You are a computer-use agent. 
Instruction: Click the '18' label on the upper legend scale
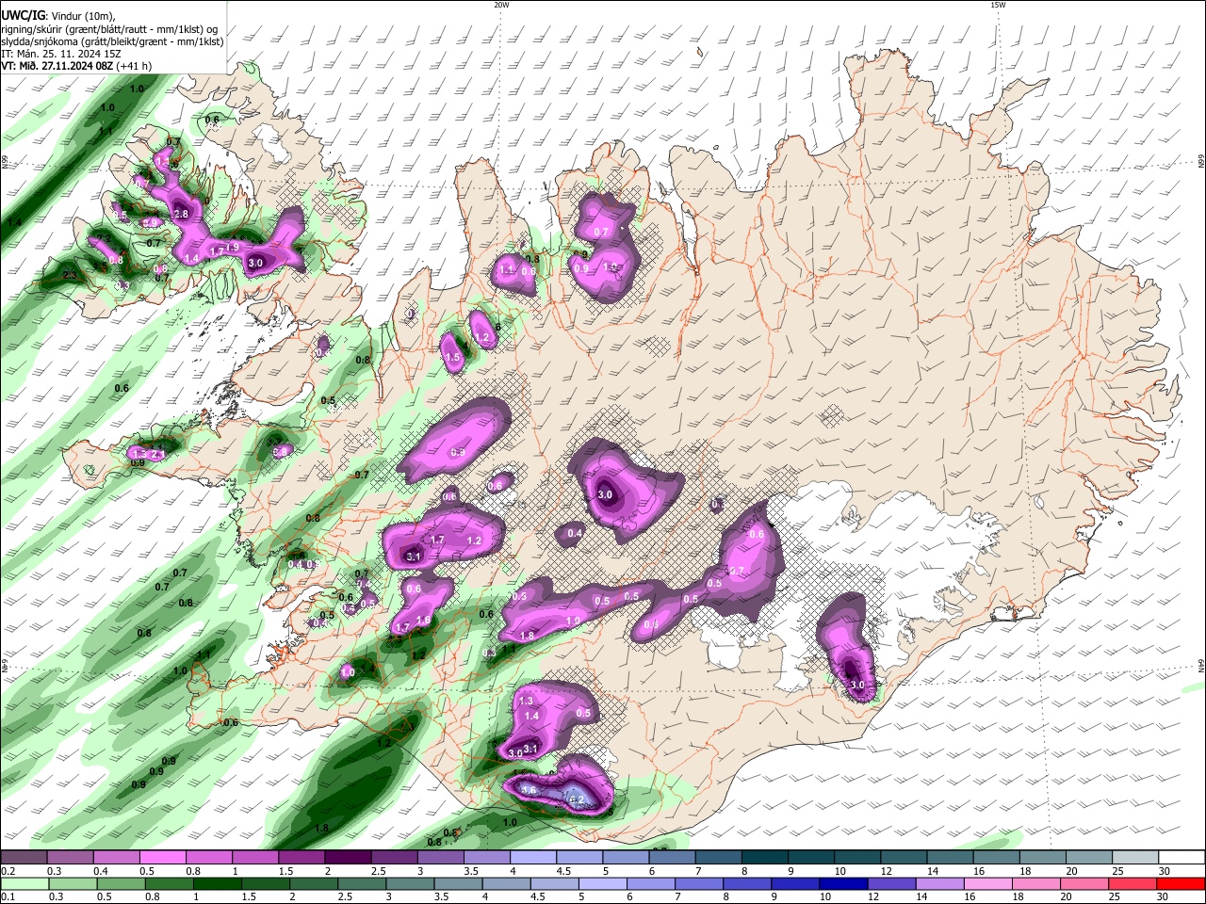(x=1024, y=871)
